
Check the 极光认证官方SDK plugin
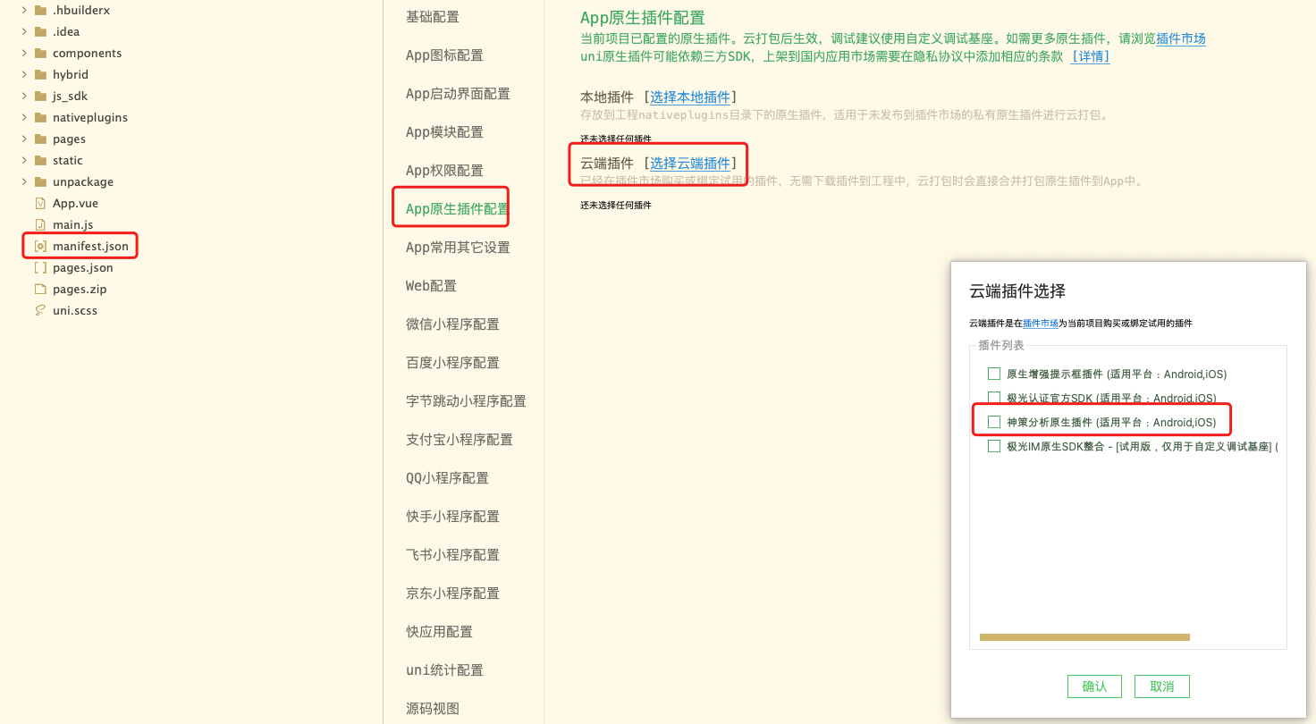(993, 397)
